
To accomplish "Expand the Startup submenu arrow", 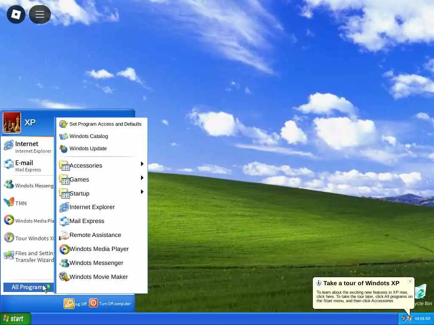I will click(x=142, y=192).
